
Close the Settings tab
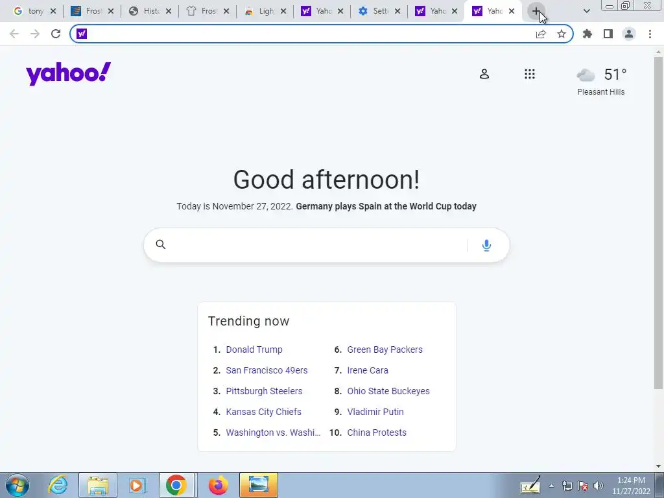click(x=397, y=12)
